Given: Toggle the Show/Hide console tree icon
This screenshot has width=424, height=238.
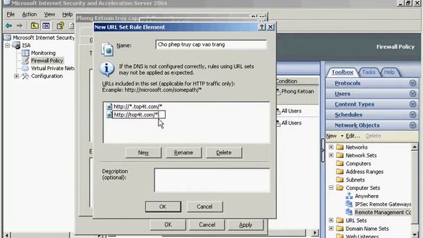Looking at the screenshot, I should [46, 26].
